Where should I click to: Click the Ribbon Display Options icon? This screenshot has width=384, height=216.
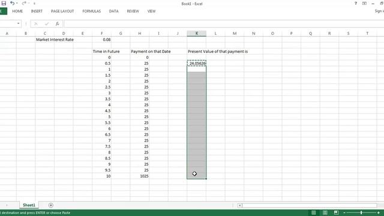coord(364,4)
